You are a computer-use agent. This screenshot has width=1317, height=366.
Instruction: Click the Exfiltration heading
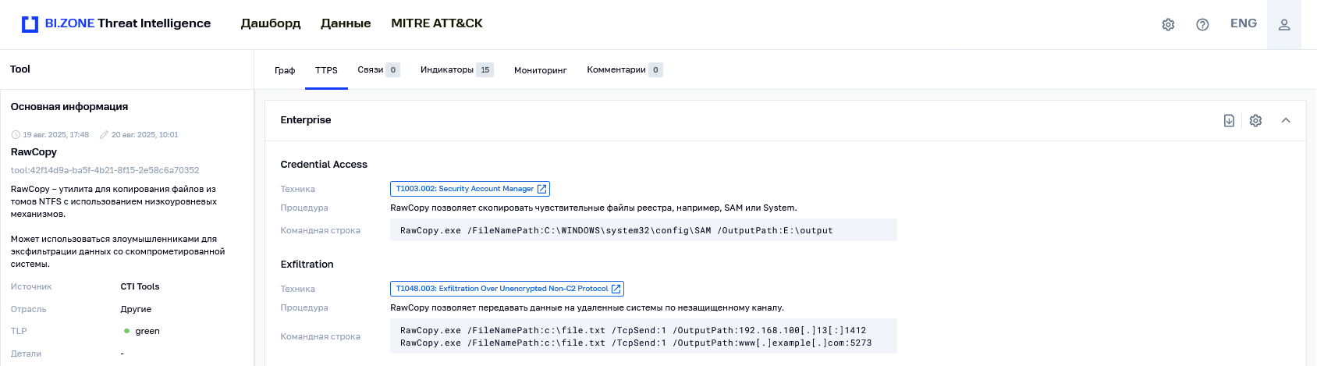point(307,265)
